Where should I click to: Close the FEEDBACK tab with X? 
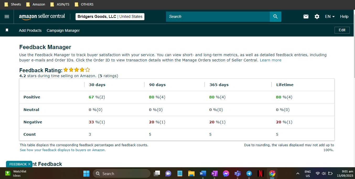click(29, 164)
